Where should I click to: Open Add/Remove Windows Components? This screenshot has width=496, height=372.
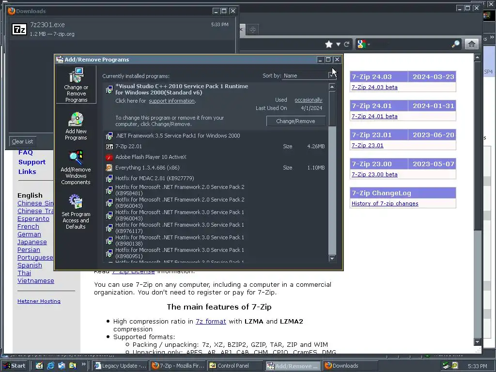pos(76,168)
